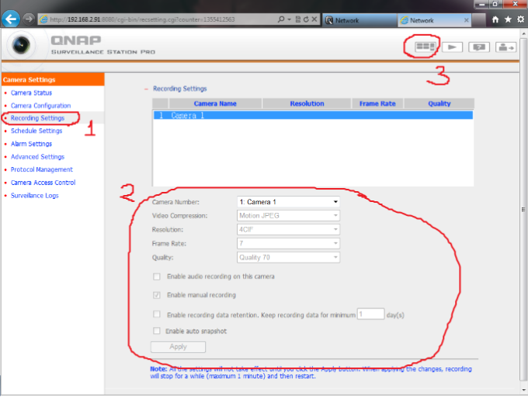Enable audio recording on this camera
Viewport: 528px width, 397px height.
click(x=157, y=276)
